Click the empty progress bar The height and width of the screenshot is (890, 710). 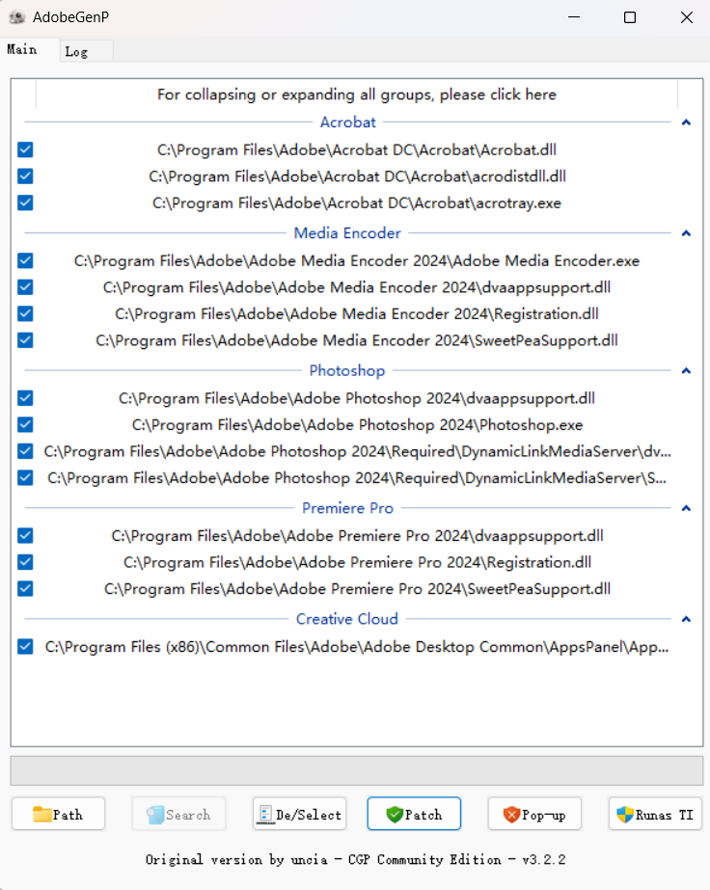coord(356,770)
